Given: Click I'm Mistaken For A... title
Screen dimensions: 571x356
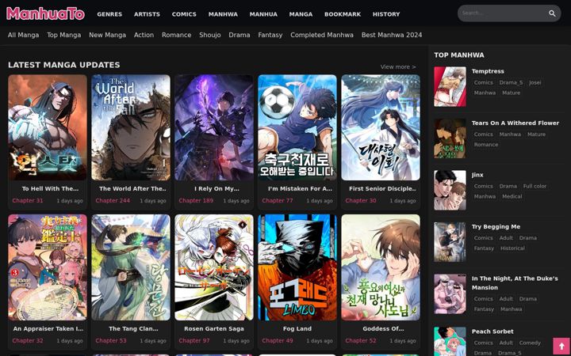Looking at the screenshot, I should 300,188.
